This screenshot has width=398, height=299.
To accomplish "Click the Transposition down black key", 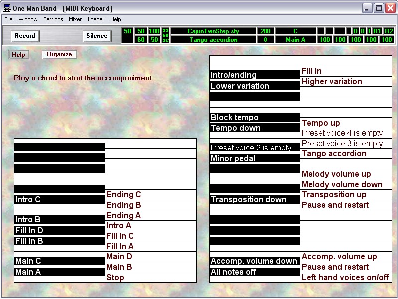I will (255, 199).
